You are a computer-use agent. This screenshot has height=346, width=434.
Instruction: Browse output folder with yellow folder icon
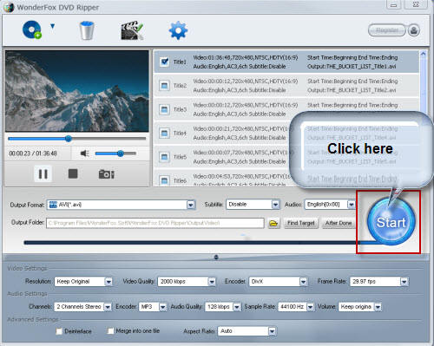tap(273, 223)
